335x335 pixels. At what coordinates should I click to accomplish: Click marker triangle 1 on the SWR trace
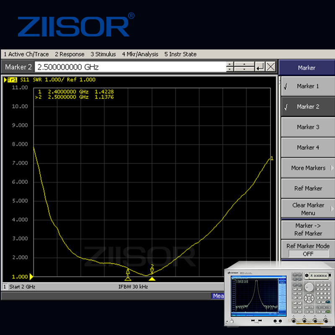pyautogui.click(x=128, y=271)
